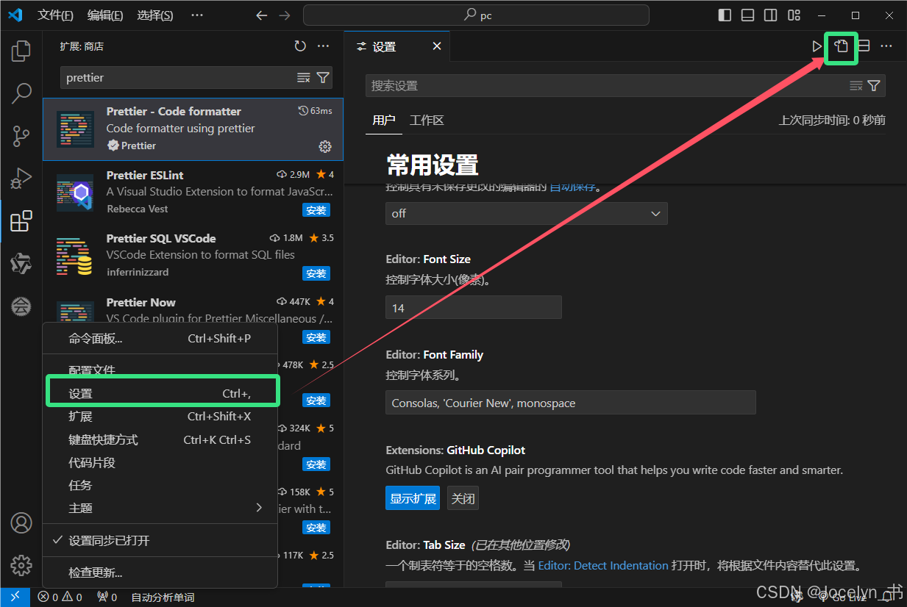Open the 文件(F) menu

click(x=55, y=15)
